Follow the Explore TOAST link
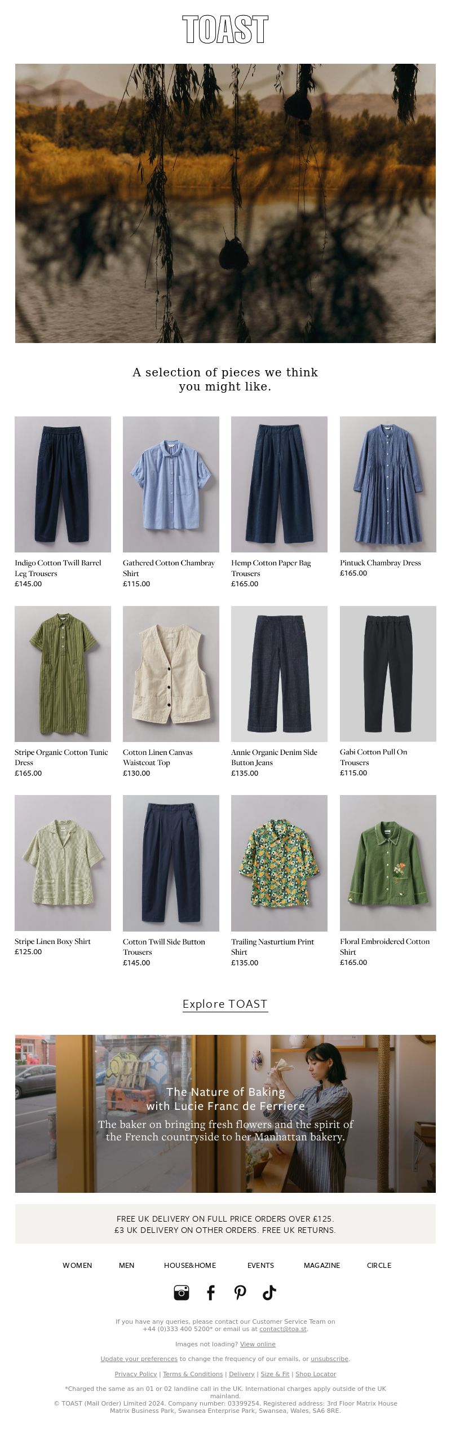The height and width of the screenshot is (1440, 451). (225, 1004)
